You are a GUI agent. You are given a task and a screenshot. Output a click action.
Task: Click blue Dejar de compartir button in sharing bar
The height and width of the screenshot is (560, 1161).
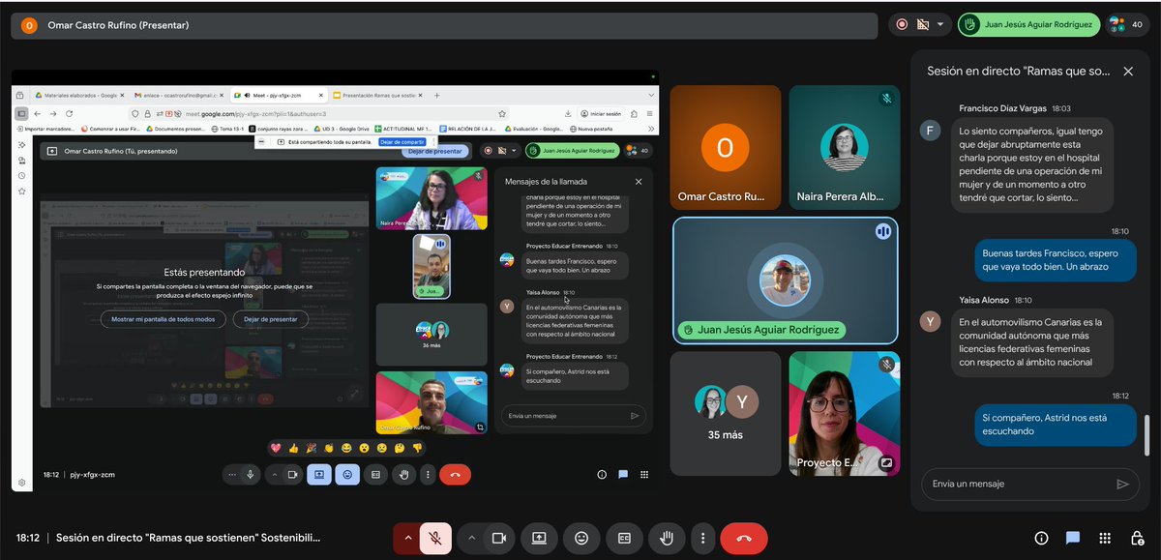coord(402,141)
